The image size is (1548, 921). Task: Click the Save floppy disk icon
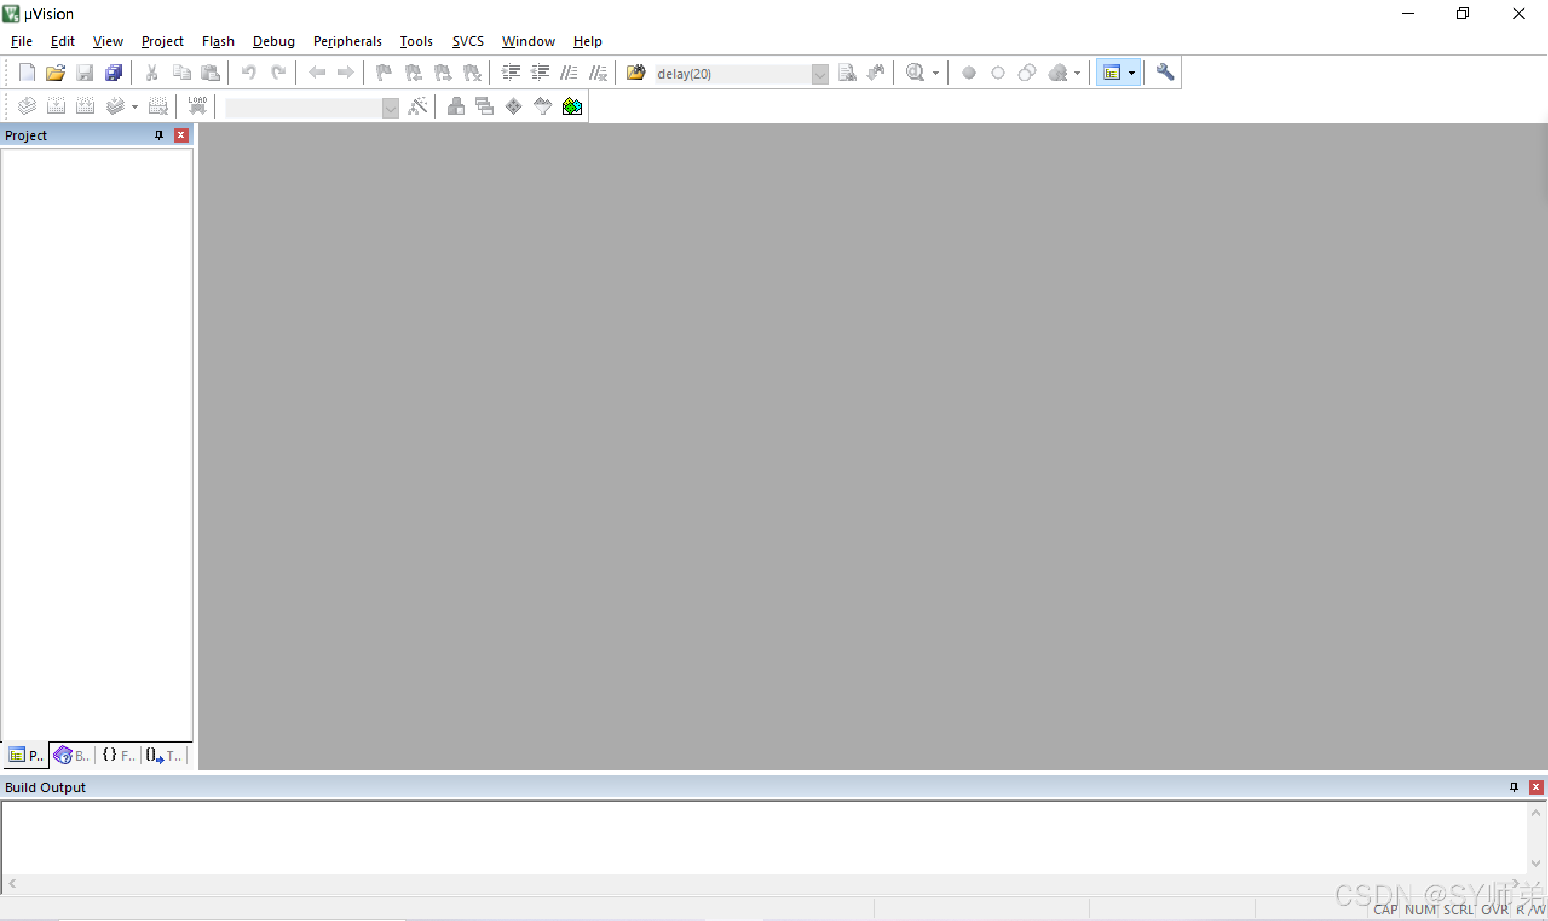tap(85, 73)
